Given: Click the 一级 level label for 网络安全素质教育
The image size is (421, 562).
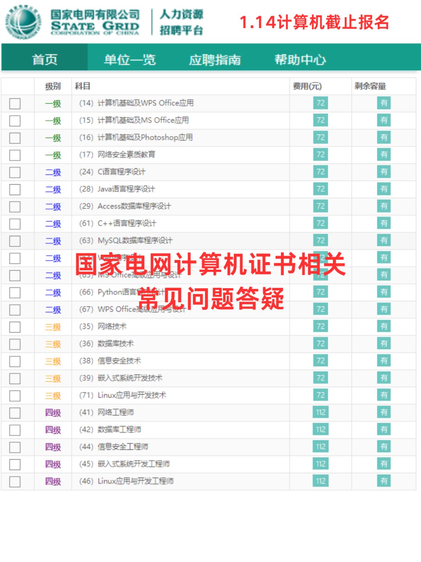Looking at the screenshot, I should (53, 155).
